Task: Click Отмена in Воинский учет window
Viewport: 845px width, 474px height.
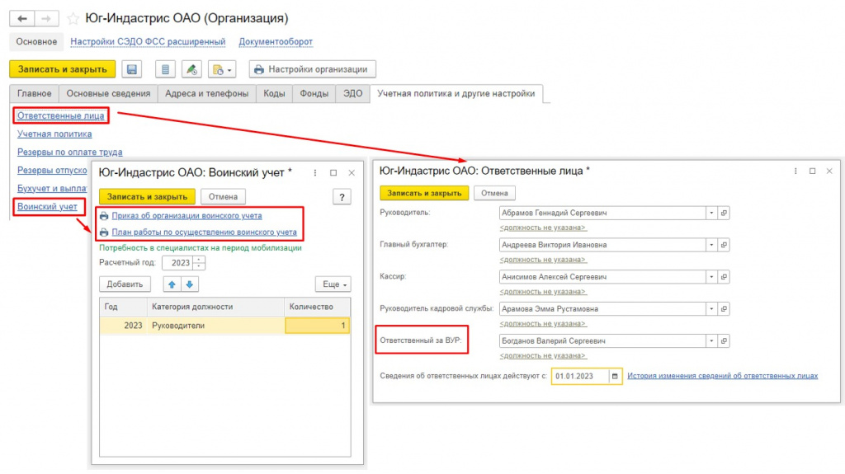Action: pyautogui.click(x=223, y=196)
